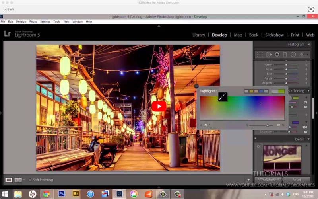318x199 pixels.
Task: Open the toolbar options dropdown arrow
Action: tap(248, 180)
